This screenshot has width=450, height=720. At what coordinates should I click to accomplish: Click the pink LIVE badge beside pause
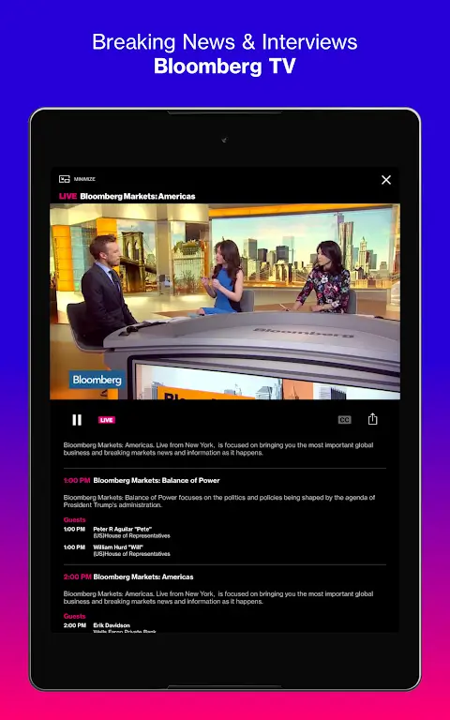tap(107, 420)
